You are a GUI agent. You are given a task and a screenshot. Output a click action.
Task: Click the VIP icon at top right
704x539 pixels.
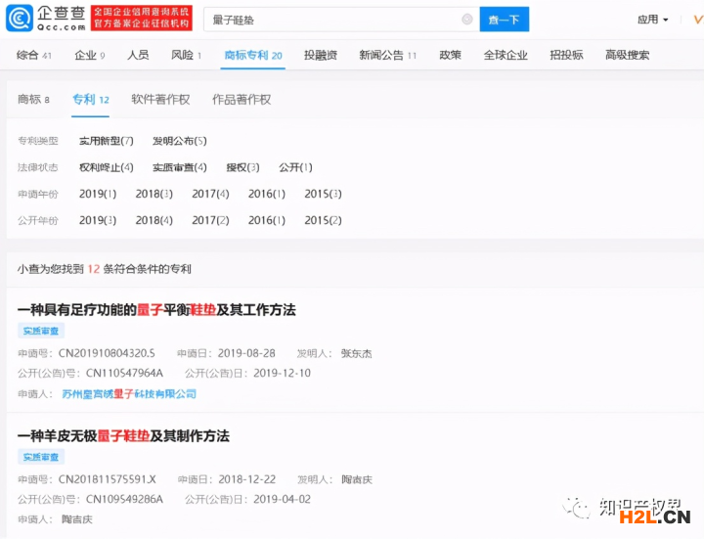695,20
